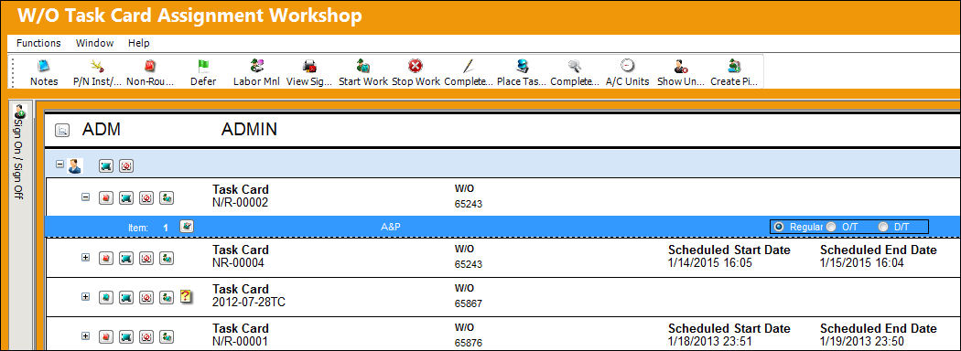Click the Defer green flag icon
The image size is (961, 351).
tap(203, 66)
